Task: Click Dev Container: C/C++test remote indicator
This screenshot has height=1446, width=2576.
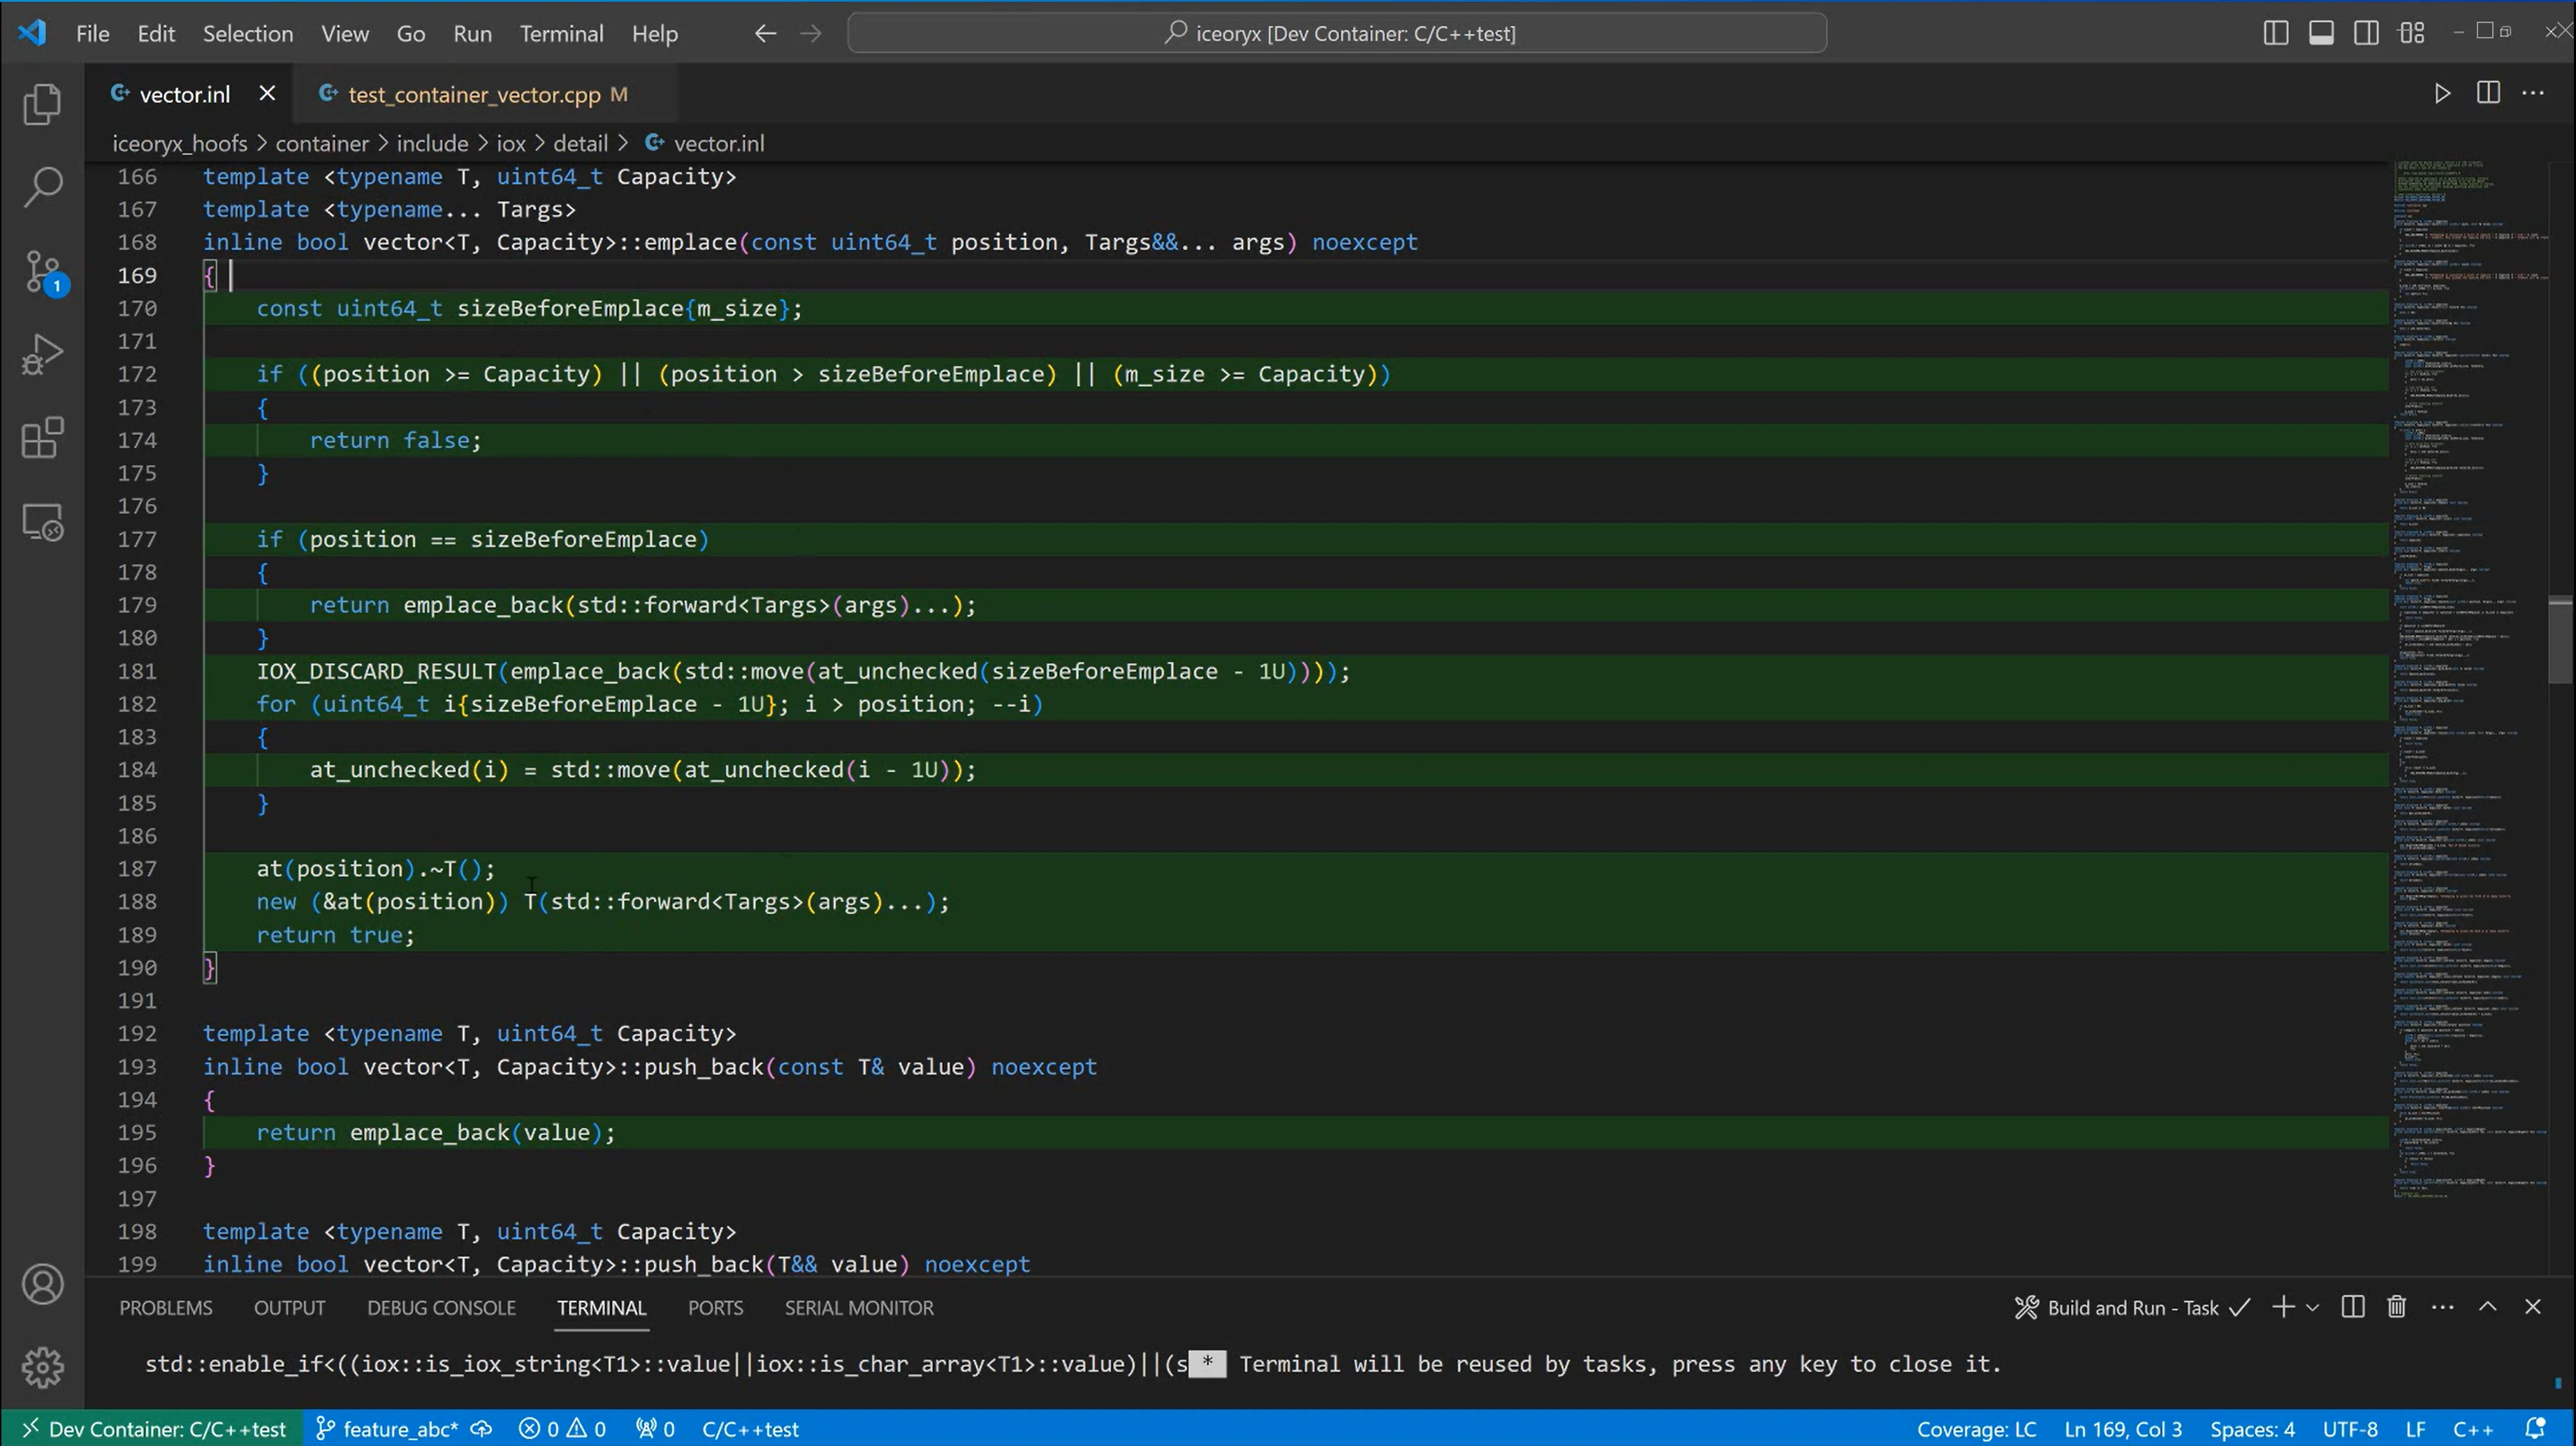Action: click(155, 1429)
